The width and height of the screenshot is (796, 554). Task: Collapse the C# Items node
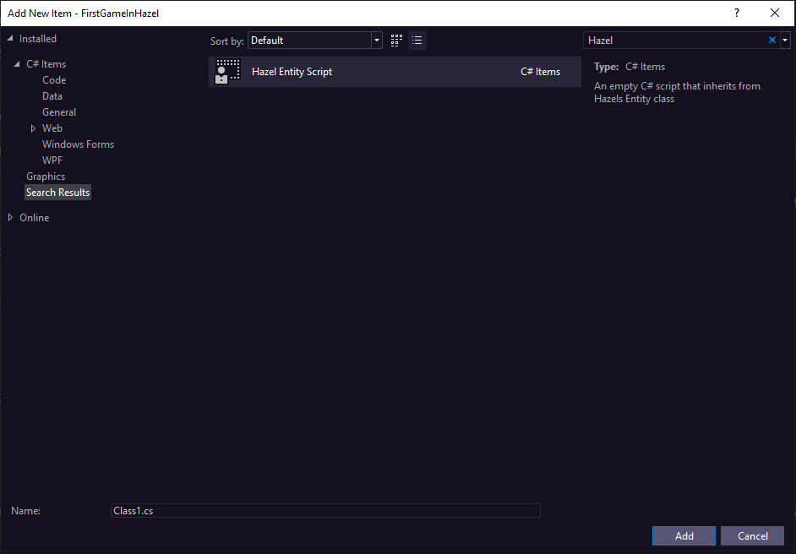18,64
